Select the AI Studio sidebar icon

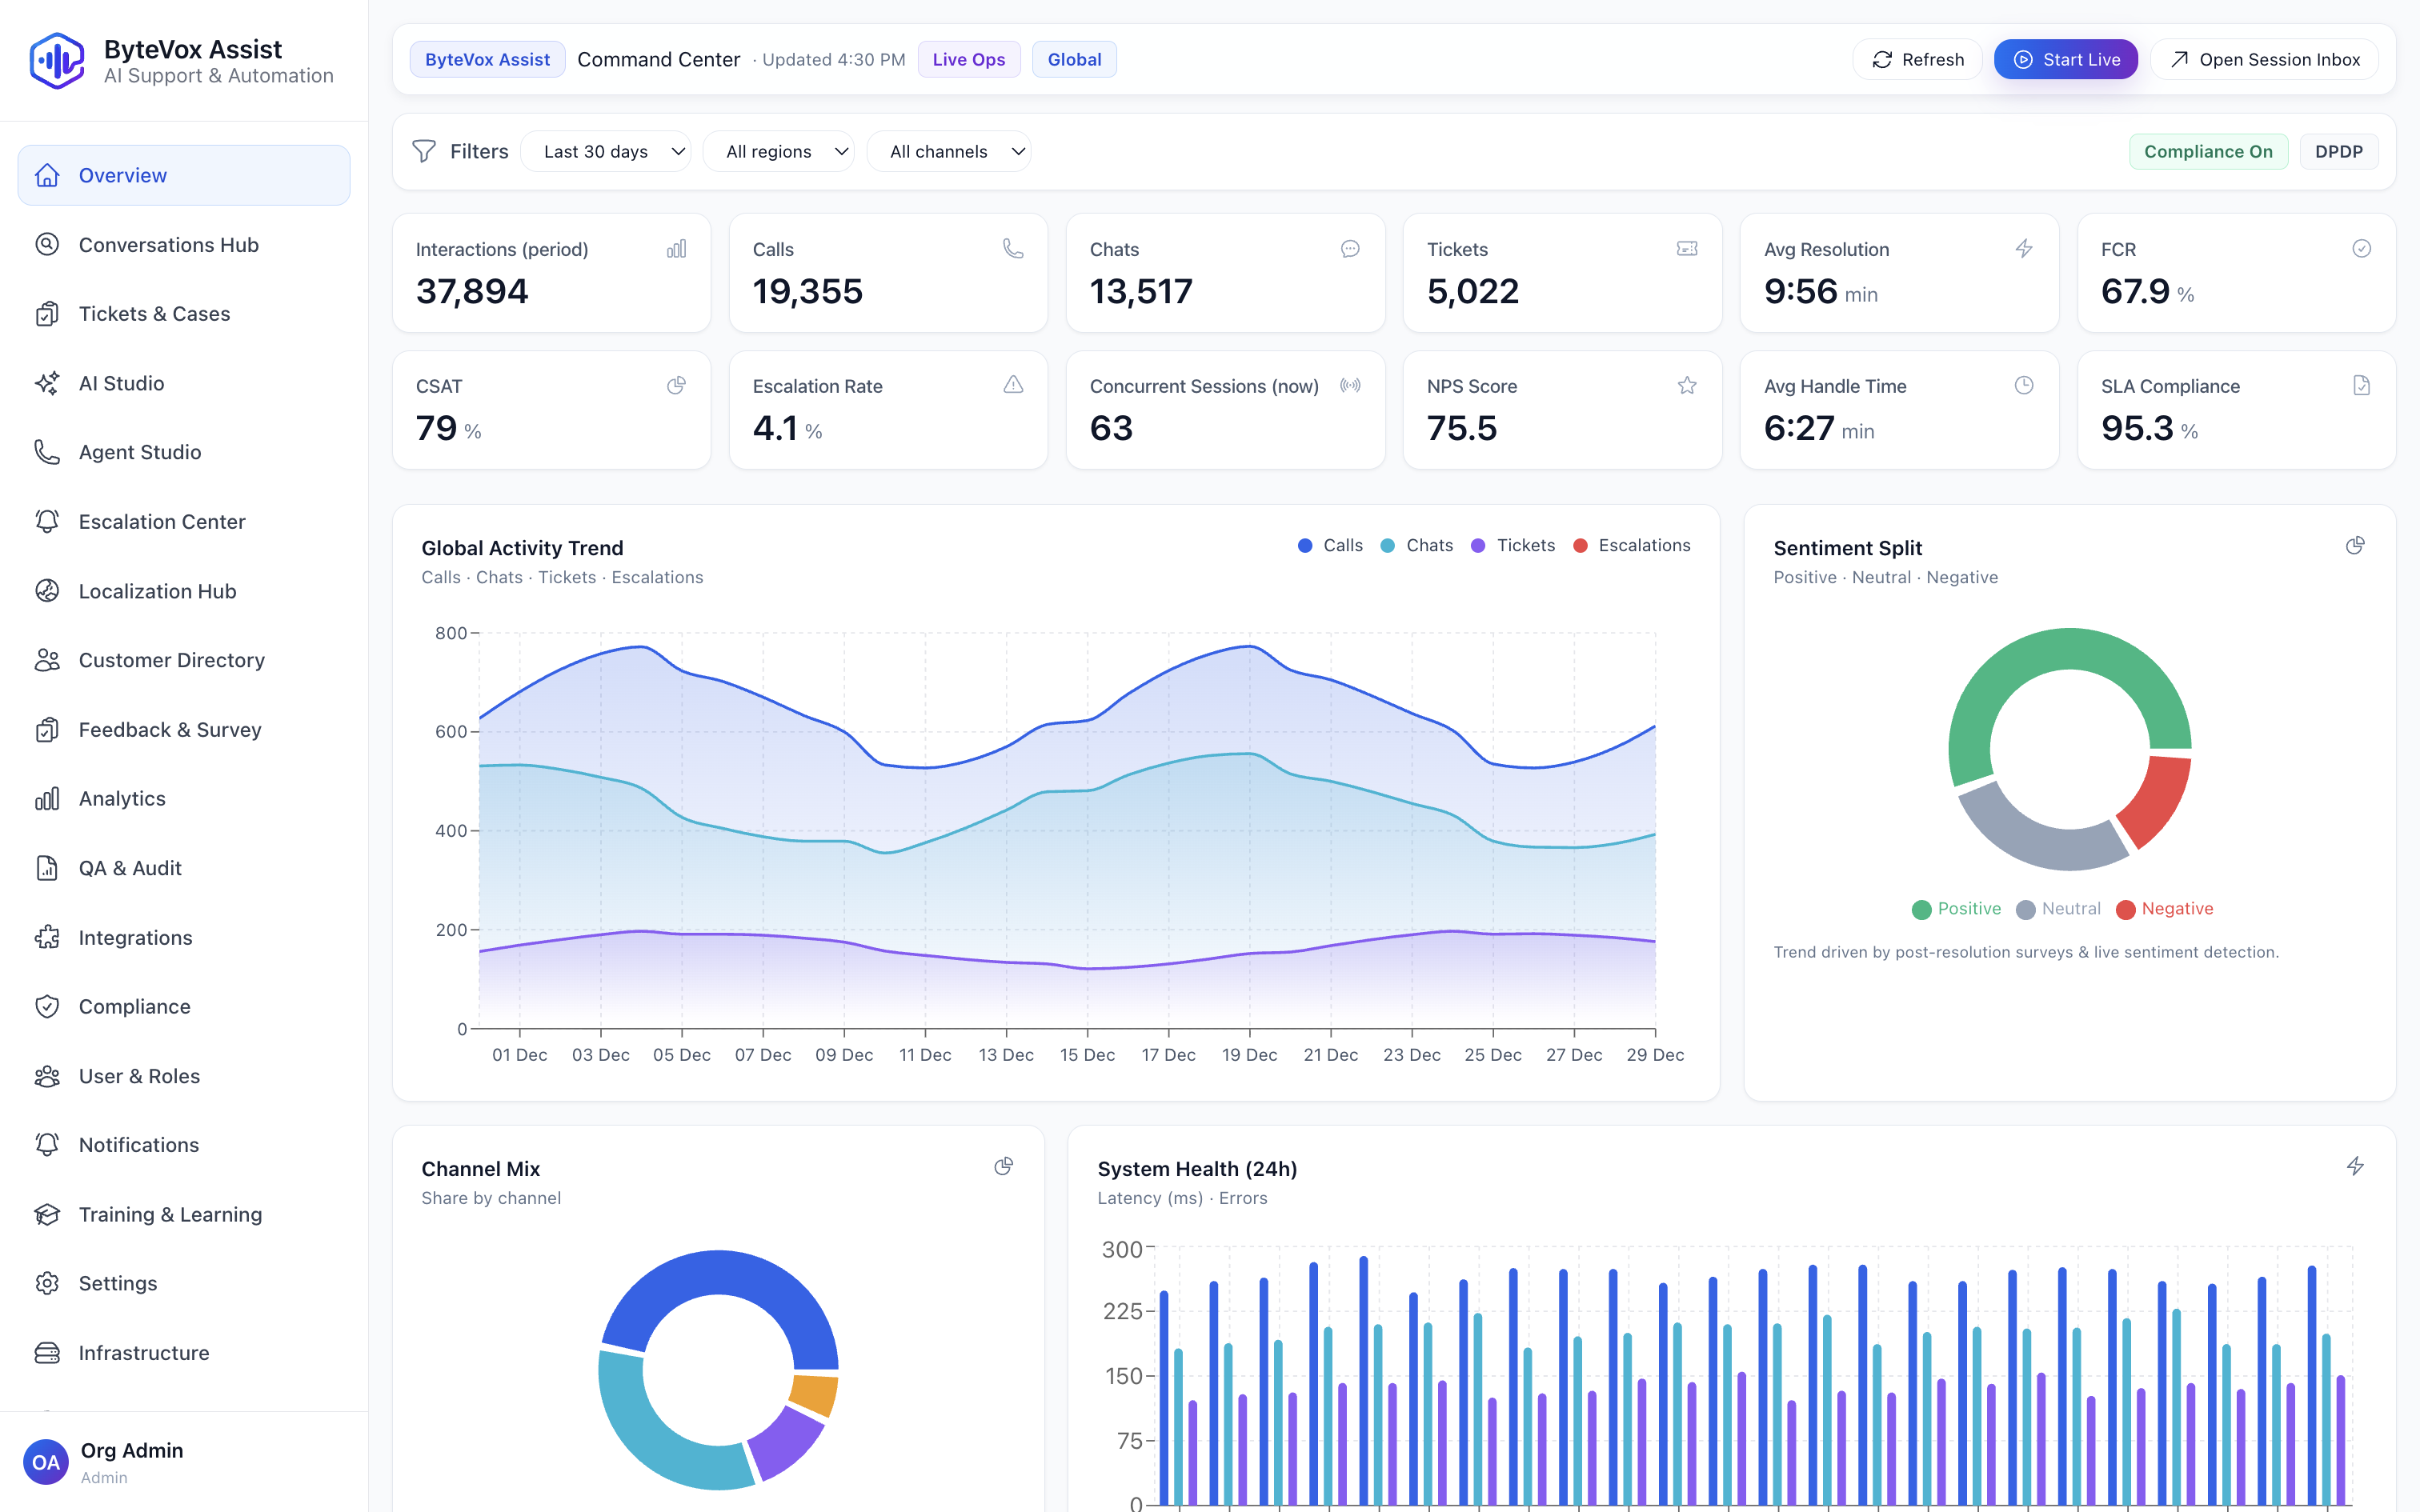[x=48, y=382]
